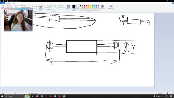
Task: Choose the Diamond shape
Action: click(x=46, y=8)
